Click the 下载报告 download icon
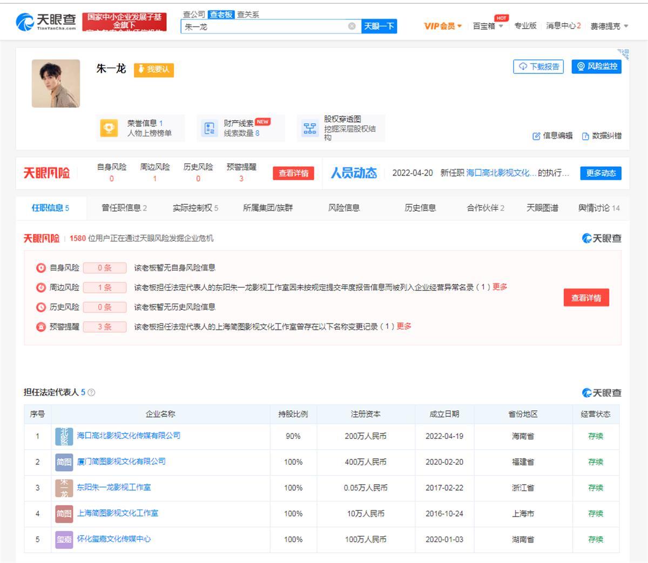This screenshot has width=648, height=563. coord(522,66)
